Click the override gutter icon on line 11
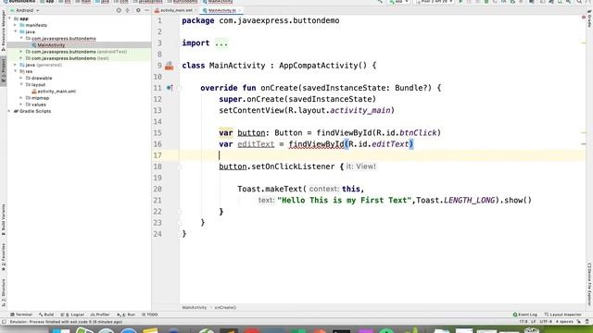Screen dimensions: 593x333 170,88
